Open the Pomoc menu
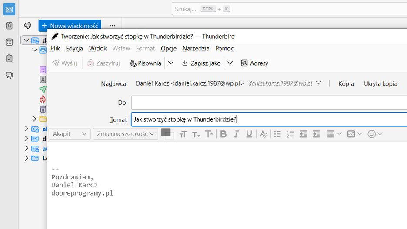Screen dimensions: 407x229 (224, 49)
